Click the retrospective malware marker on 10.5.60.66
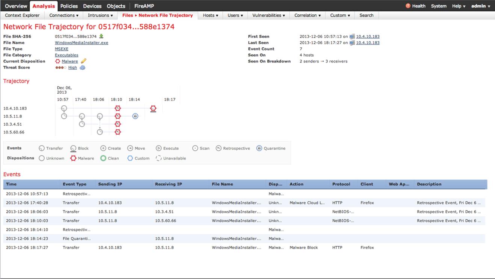 (118, 132)
